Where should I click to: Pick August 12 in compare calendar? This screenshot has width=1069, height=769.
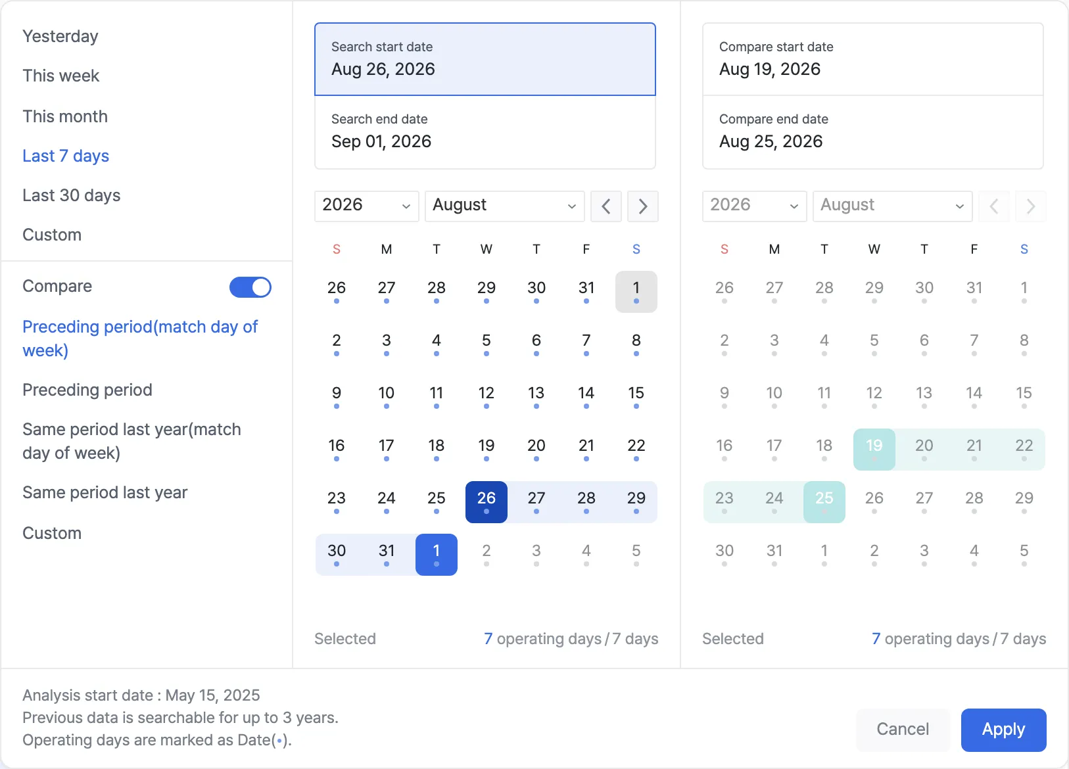coord(874,397)
